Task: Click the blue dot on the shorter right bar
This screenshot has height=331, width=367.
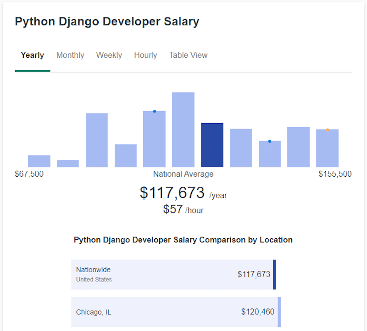Action: [x=270, y=141]
